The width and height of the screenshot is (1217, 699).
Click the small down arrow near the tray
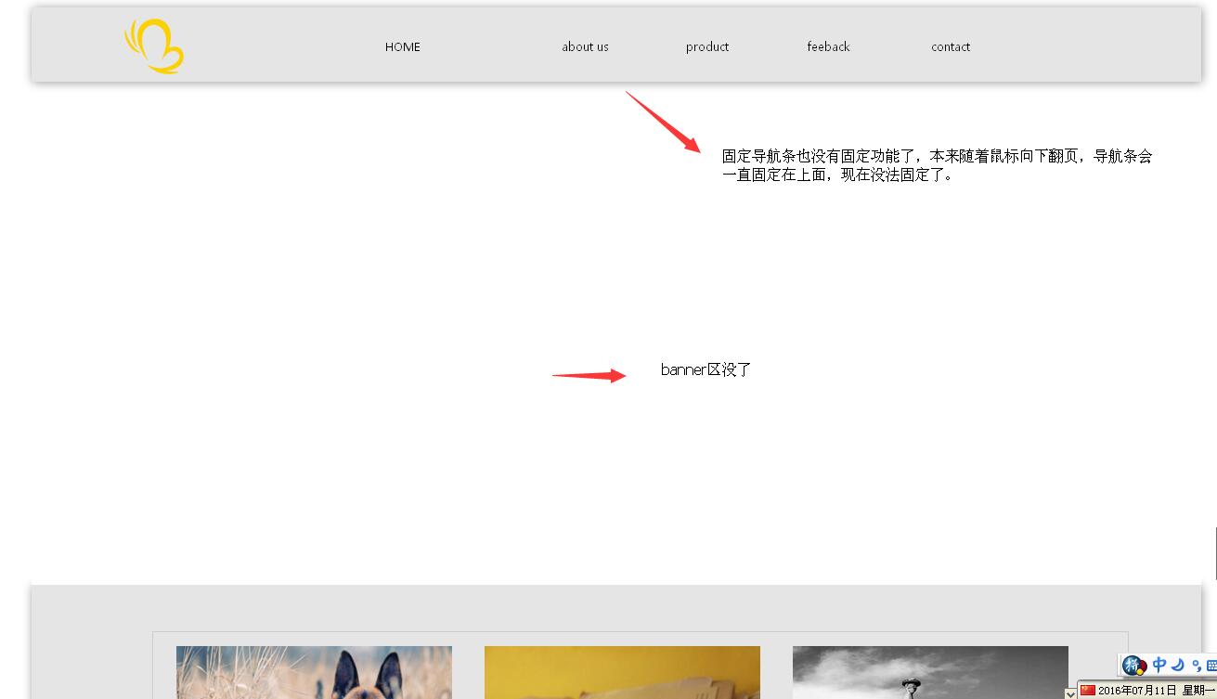(x=1070, y=693)
